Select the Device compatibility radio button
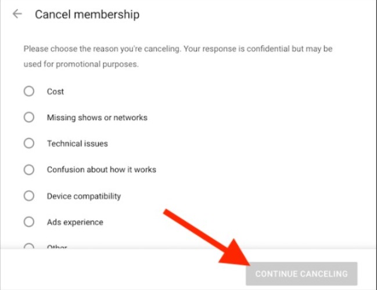 click(x=29, y=196)
